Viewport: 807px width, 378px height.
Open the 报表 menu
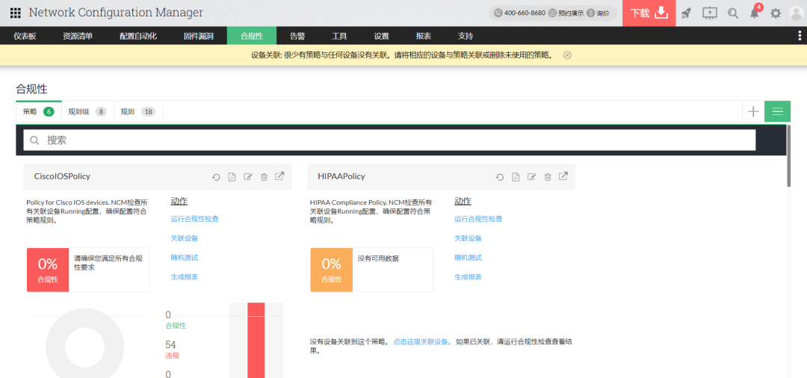coord(424,36)
